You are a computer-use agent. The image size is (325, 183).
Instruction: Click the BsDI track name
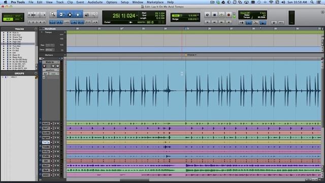point(46,166)
